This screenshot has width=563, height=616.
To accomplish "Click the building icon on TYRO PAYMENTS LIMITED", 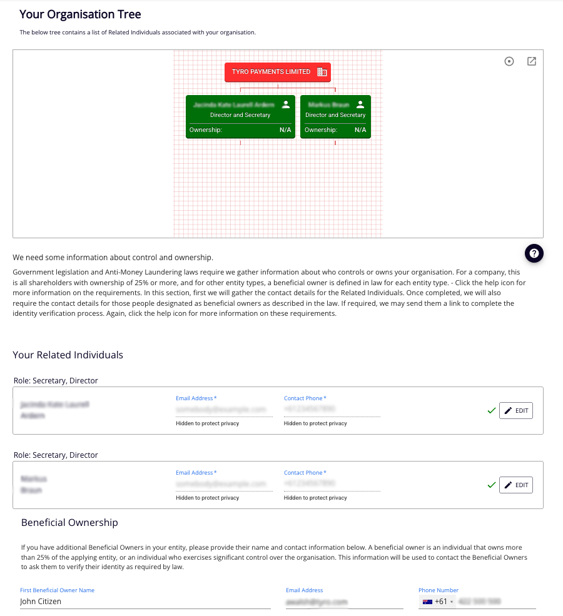I will pos(322,72).
